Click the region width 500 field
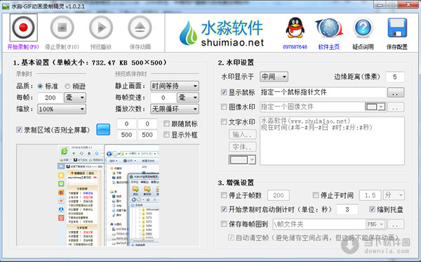Viewport: 421px width, 262px height. [x=126, y=135]
